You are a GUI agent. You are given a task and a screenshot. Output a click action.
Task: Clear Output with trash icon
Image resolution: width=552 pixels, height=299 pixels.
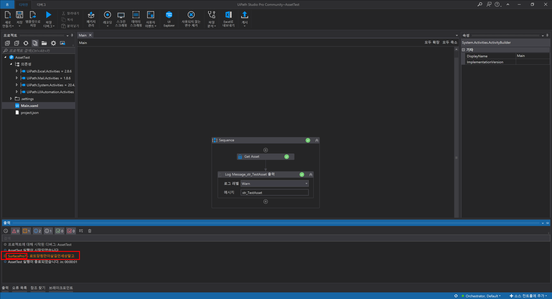[x=90, y=231]
